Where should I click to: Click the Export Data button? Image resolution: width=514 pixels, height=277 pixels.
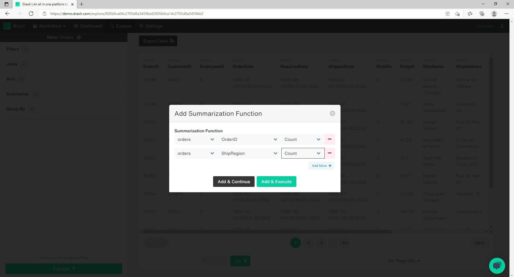point(158,41)
